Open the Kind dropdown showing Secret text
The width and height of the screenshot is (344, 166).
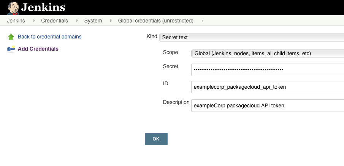pos(251,37)
